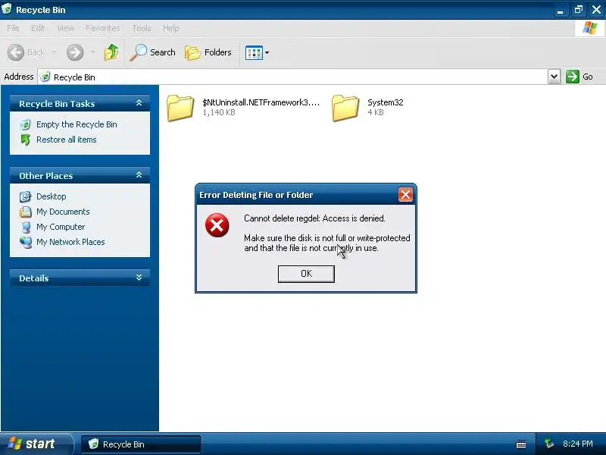Open the View menu
The width and height of the screenshot is (606, 455).
65,28
